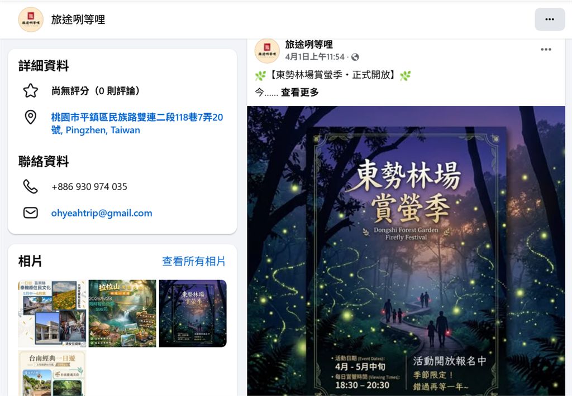572x396 pixels.
Task: Open the Pingzhen address link
Action: tap(137, 123)
